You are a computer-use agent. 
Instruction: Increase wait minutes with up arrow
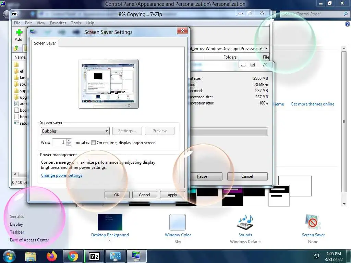point(69,140)
